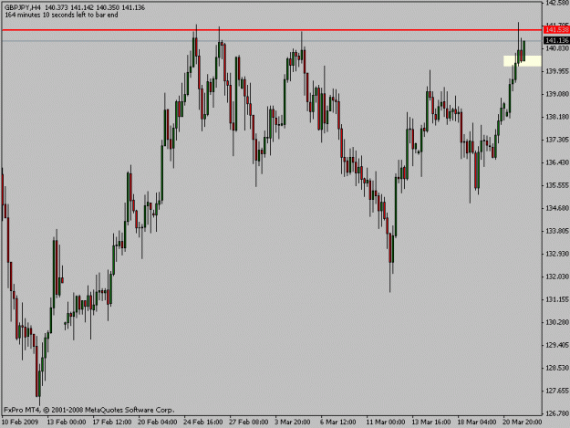Click the '164 minutes 10 seconds left' text

click(61, 15)
